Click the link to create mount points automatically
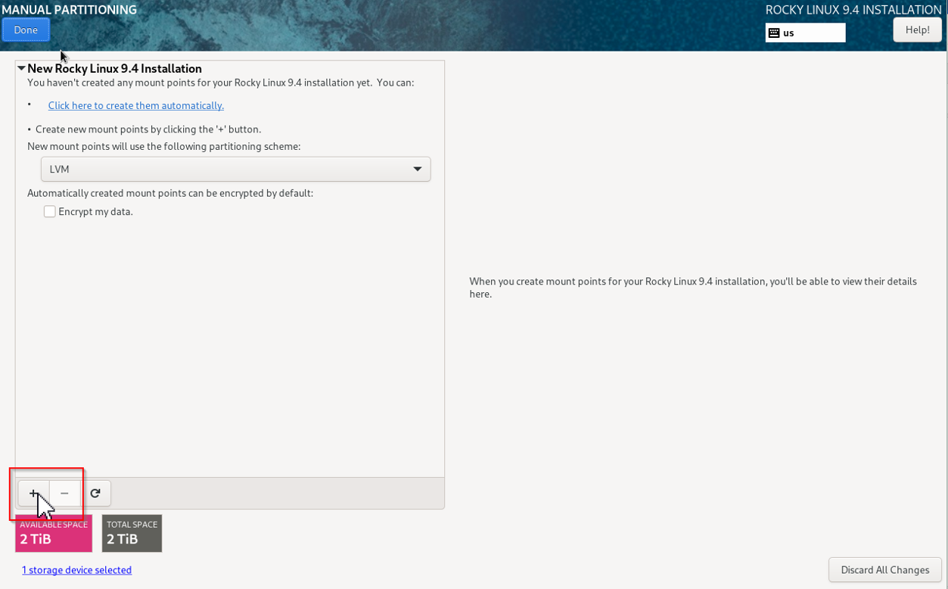The image size is (948, 589). [136, 105]
